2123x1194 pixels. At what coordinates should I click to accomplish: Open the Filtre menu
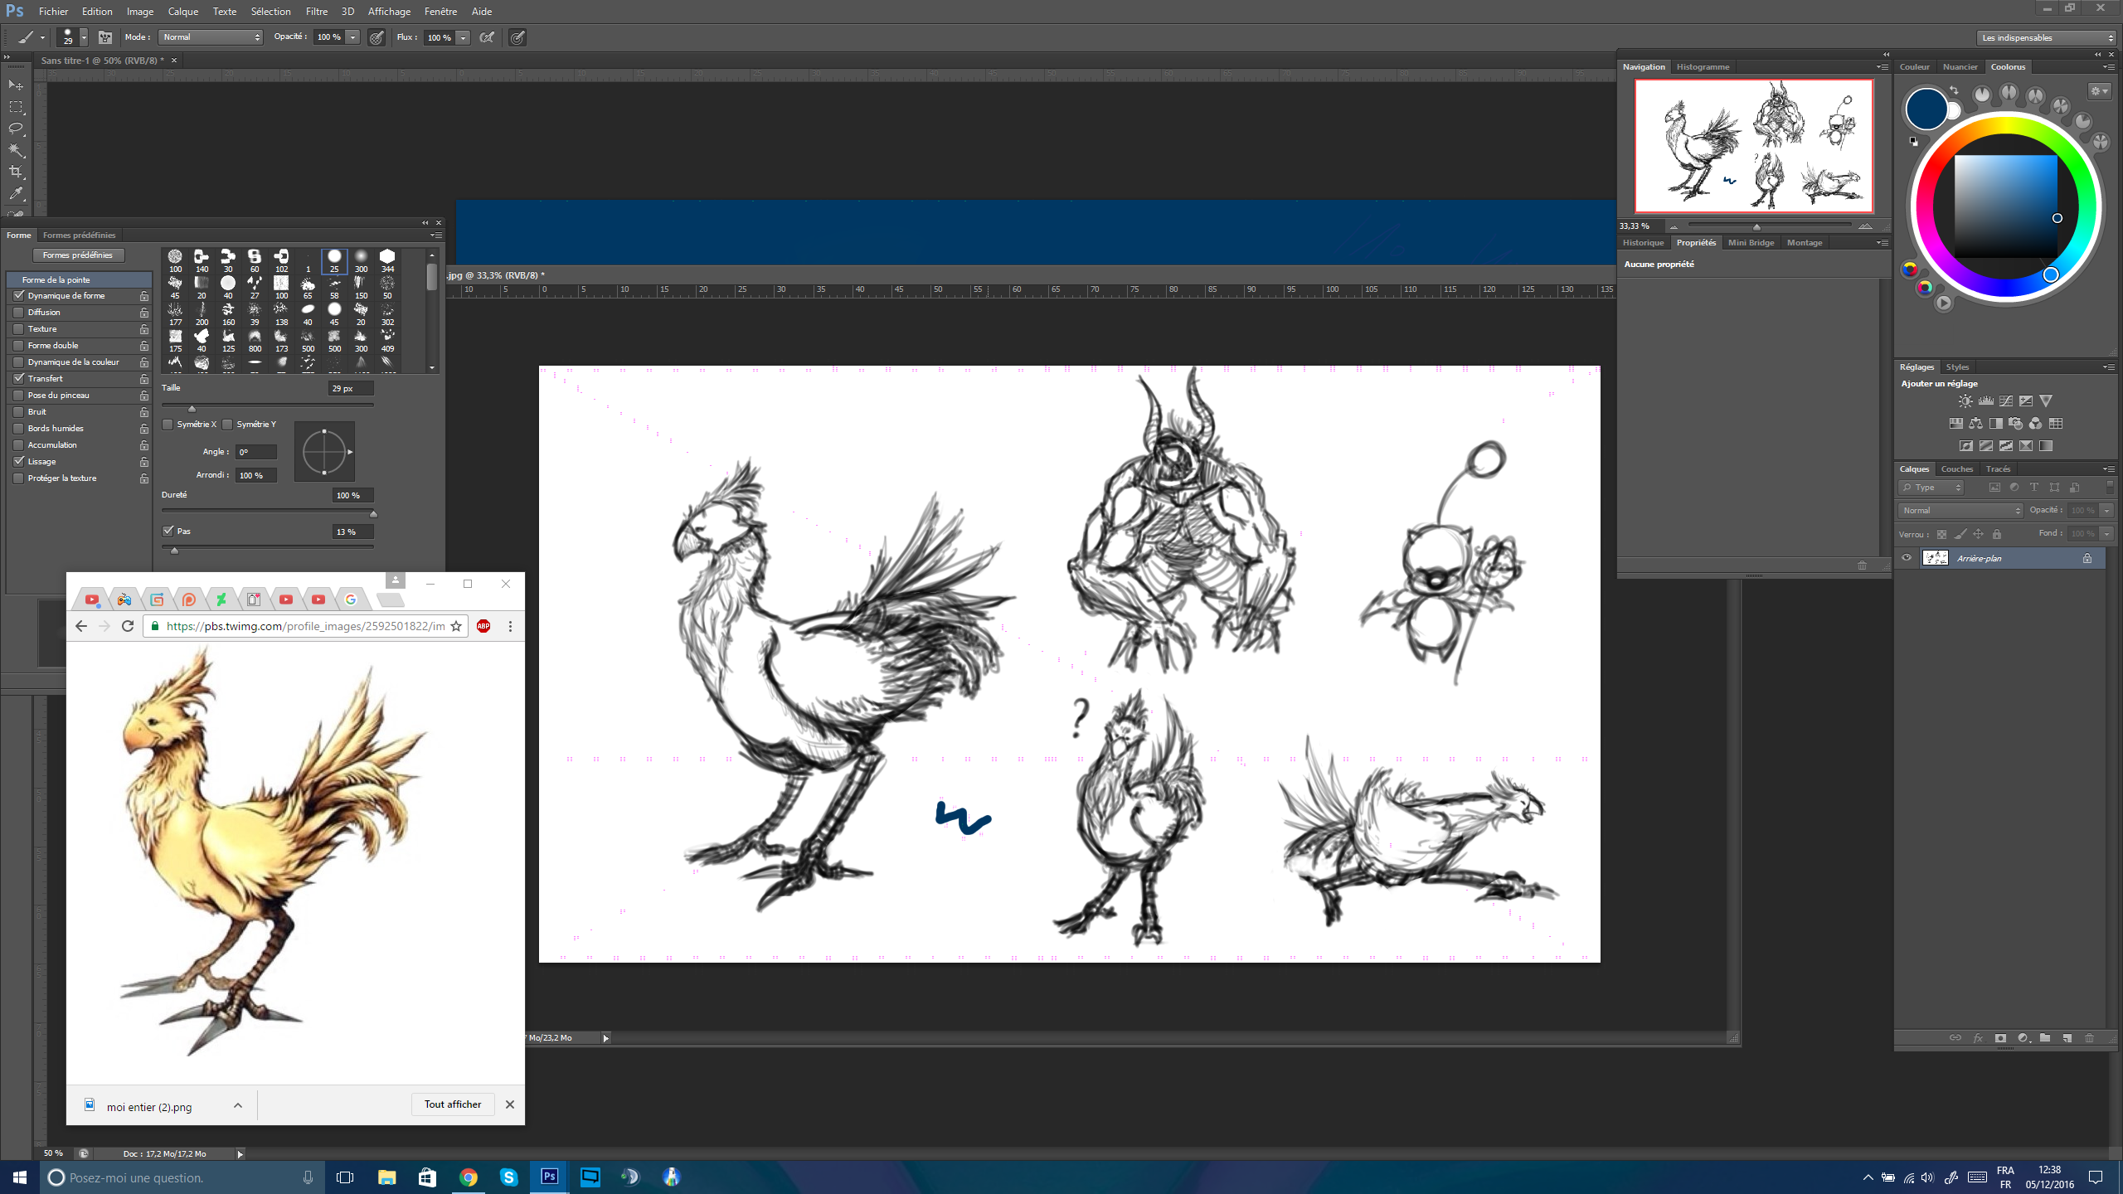(317, 12)
